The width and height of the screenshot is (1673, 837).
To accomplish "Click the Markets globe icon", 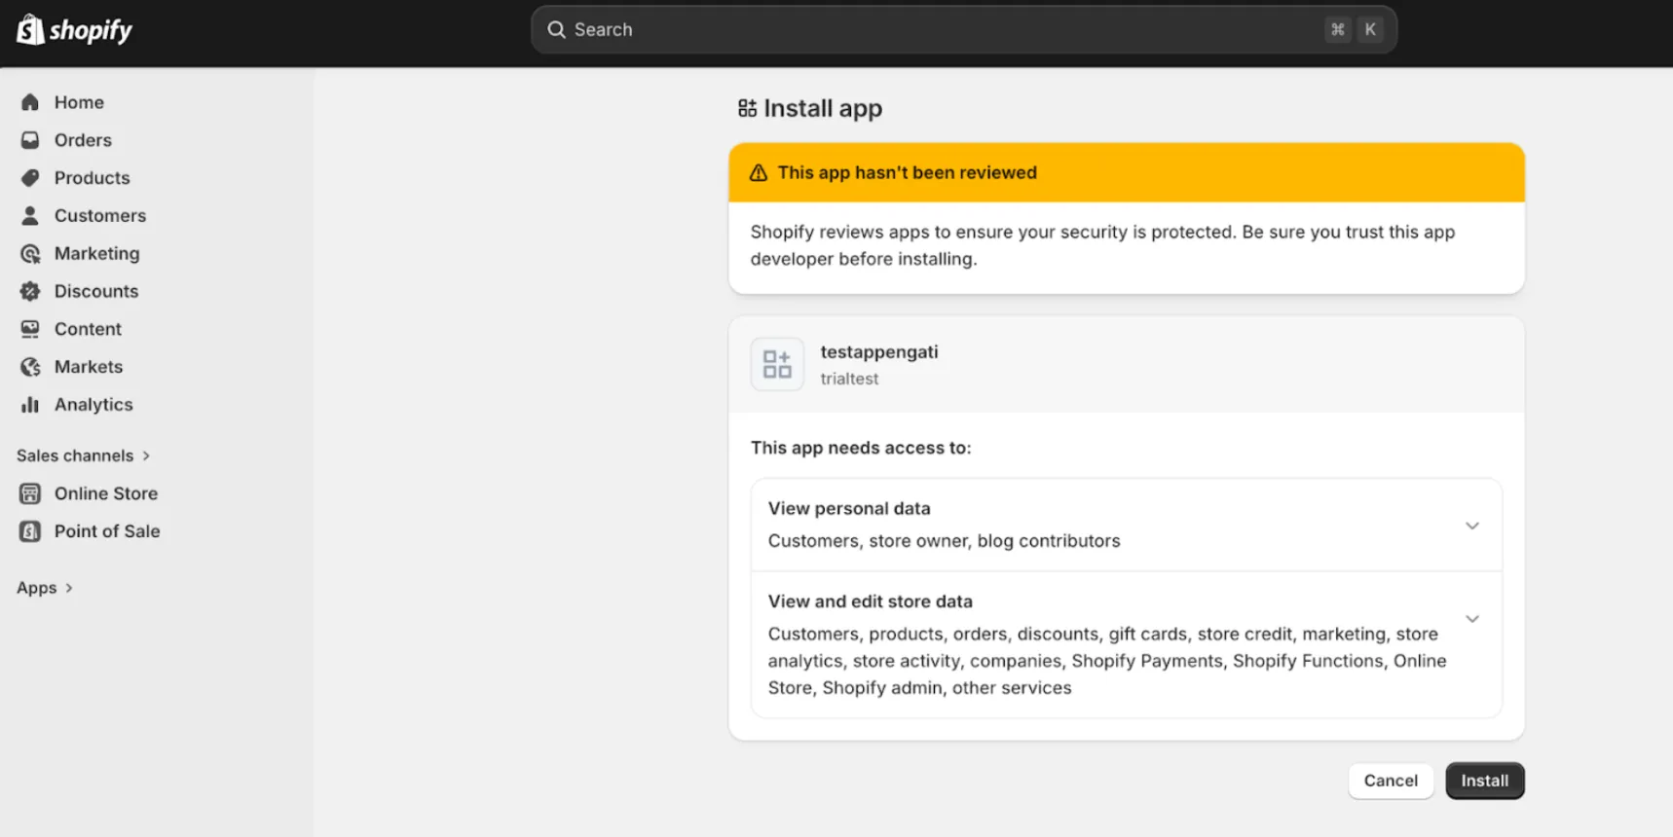I will (30, 367).
